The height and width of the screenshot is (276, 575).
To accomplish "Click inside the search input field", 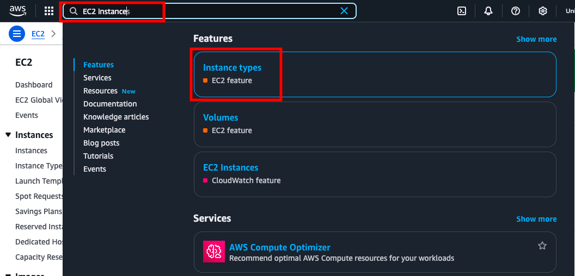I will pos(210,11).
